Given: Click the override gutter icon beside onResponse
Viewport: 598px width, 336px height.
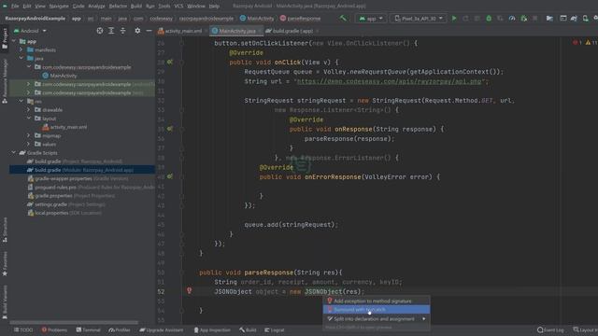Looking at the screenshot, I should point(170,129).
